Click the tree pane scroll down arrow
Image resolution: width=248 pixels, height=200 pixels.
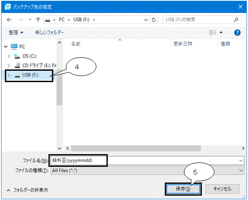[59, 148]
